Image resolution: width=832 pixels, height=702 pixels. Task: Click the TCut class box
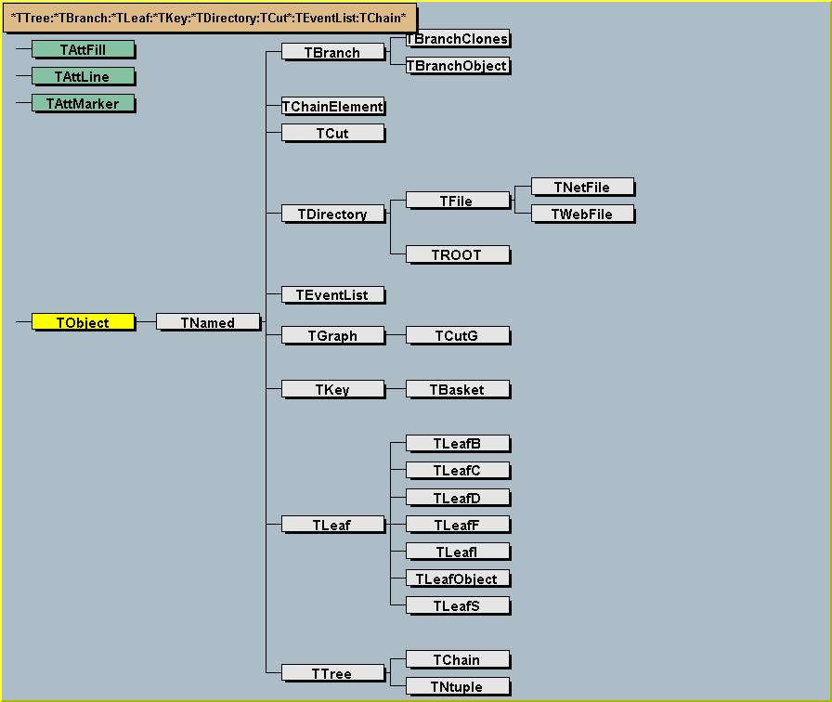332,133
